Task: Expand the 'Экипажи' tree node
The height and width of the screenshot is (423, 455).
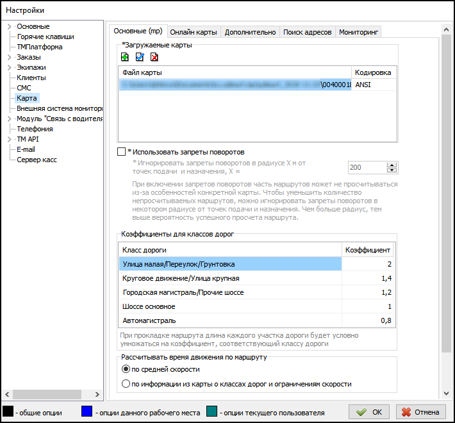Action: 10,67
